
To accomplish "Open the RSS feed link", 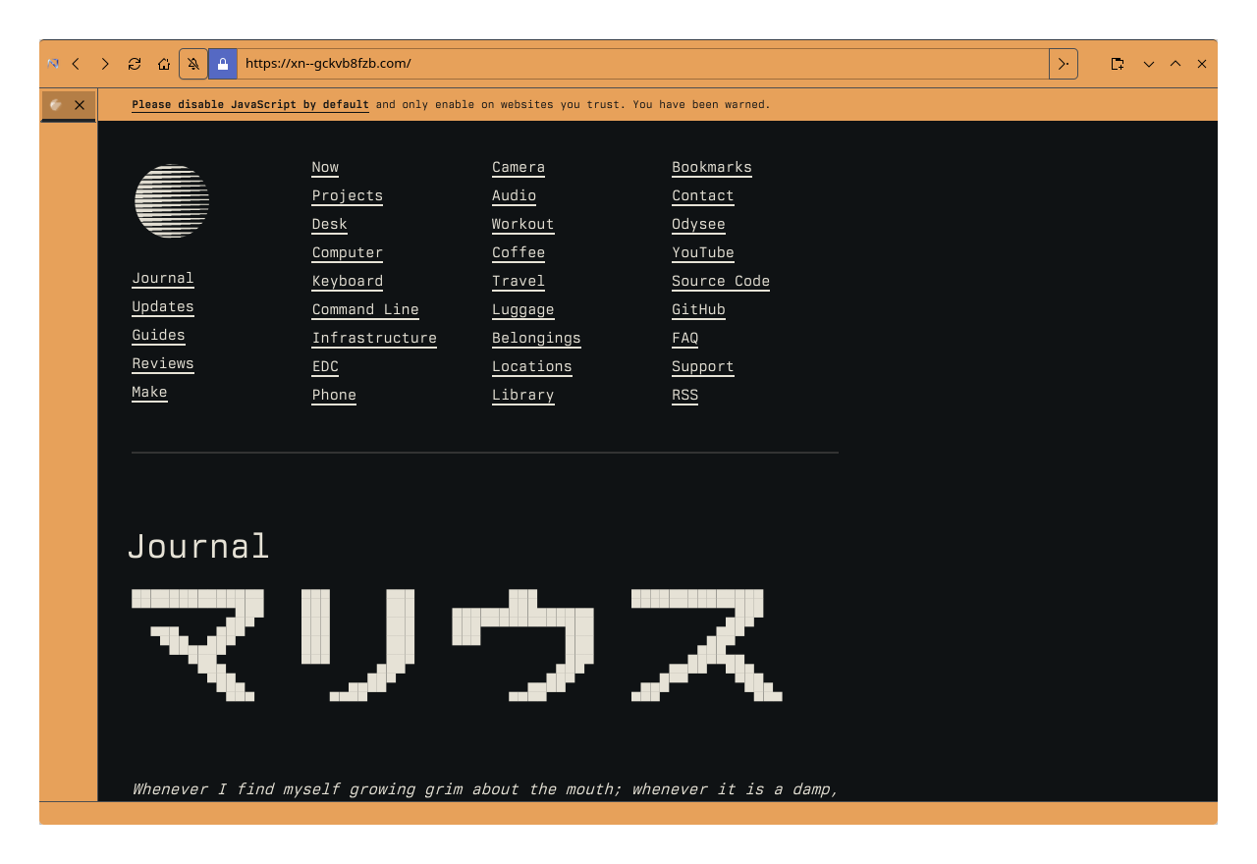I will point(685,396).
